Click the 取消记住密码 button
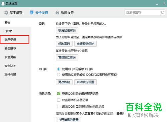Screen dimensions: 167x122 click(67, 30)
